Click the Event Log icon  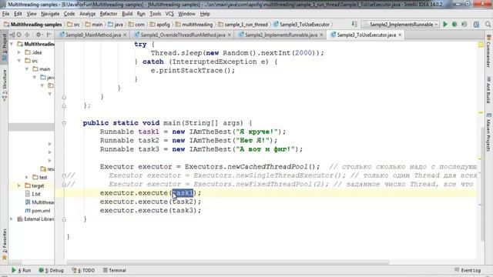457,270
